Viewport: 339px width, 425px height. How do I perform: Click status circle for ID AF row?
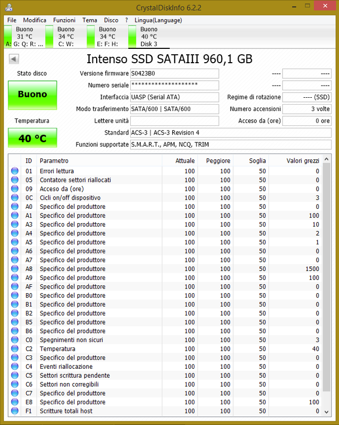click(x=15, y=286)
